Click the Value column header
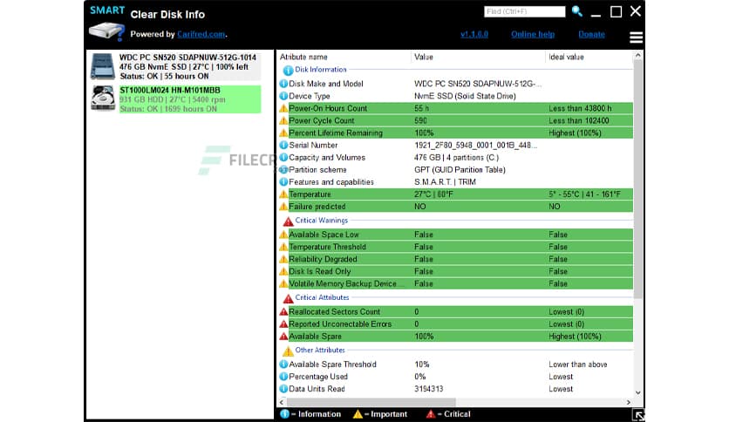 [424, 57]
